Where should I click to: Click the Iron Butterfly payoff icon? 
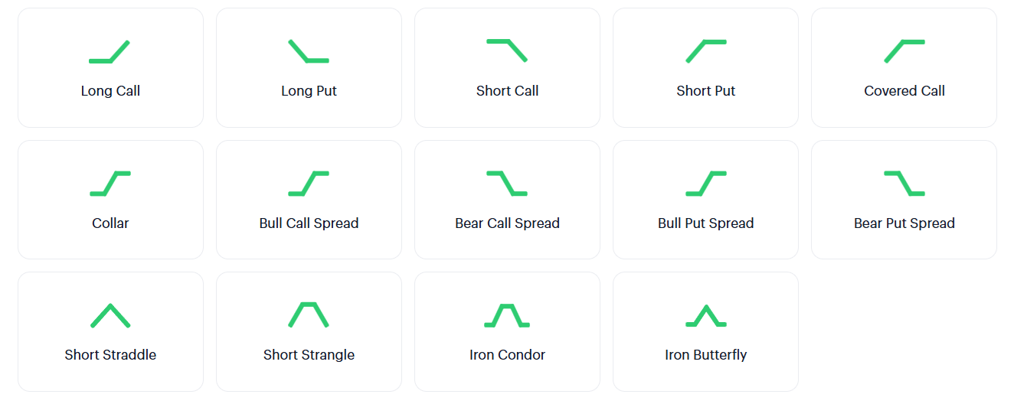tap(706, 316)
